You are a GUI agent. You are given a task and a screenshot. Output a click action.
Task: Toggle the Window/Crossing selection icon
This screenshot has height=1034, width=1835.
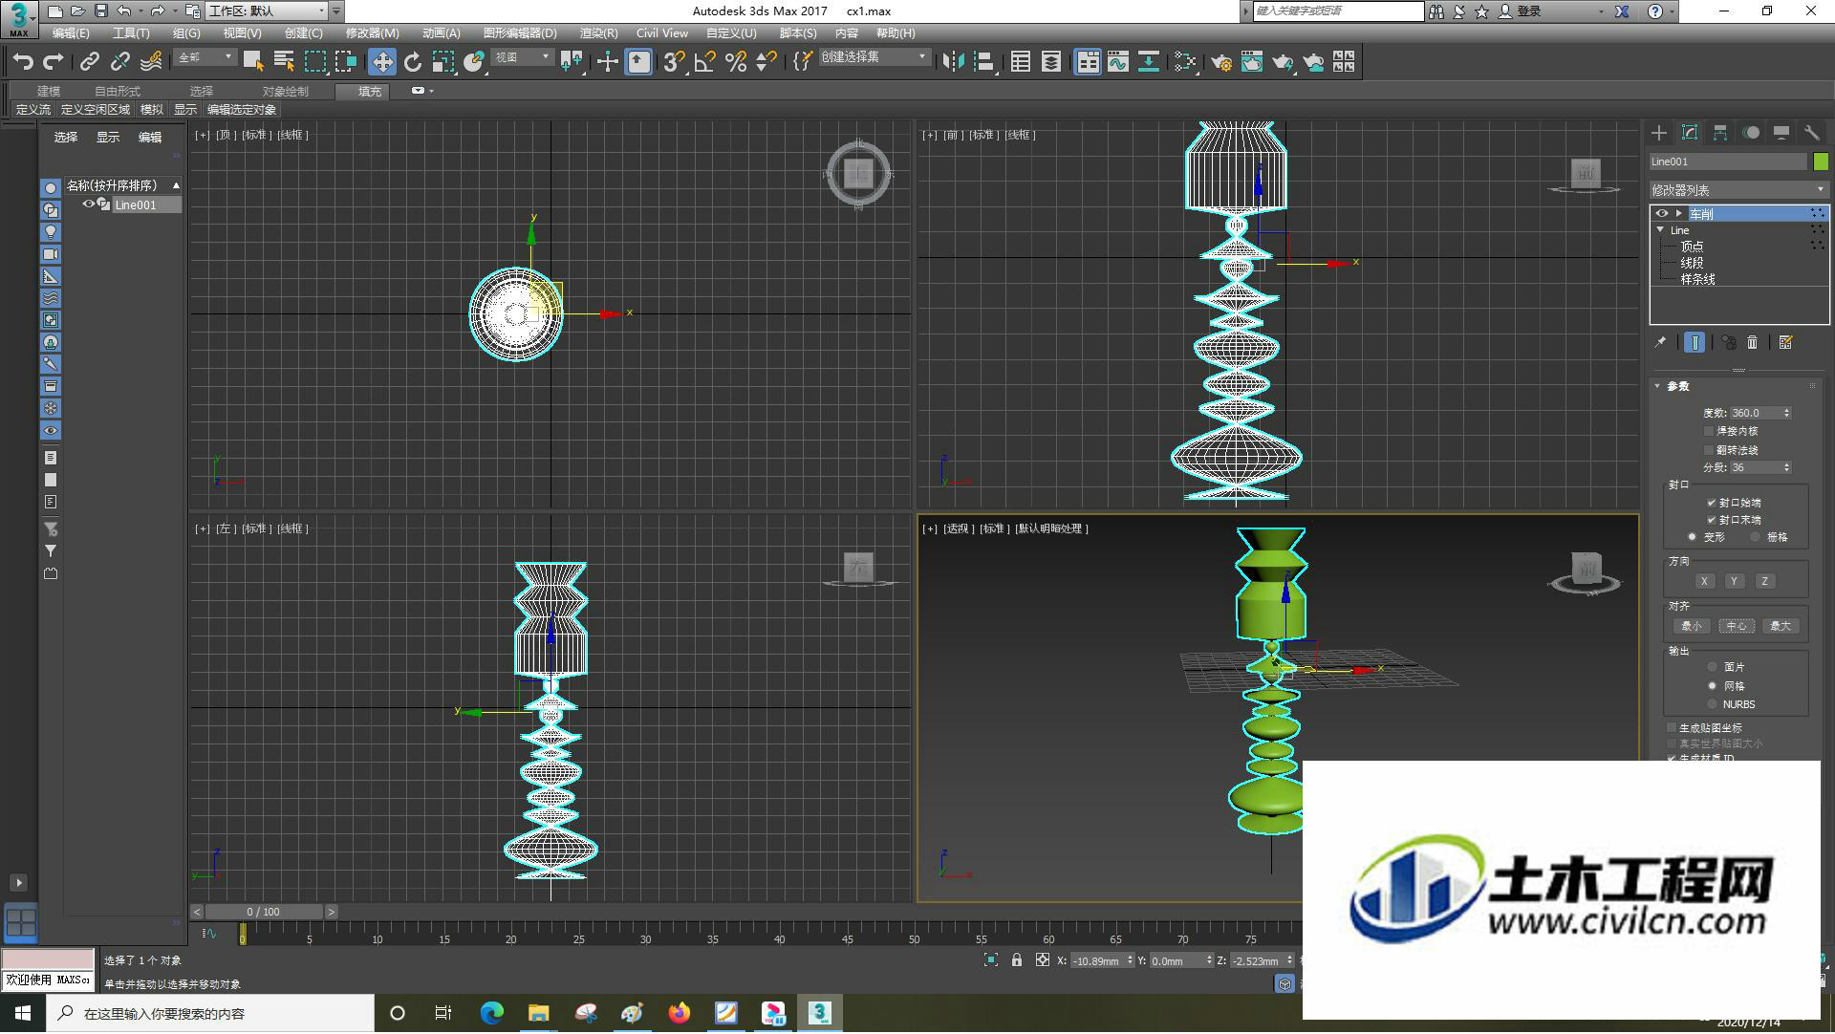click(346, 62)
